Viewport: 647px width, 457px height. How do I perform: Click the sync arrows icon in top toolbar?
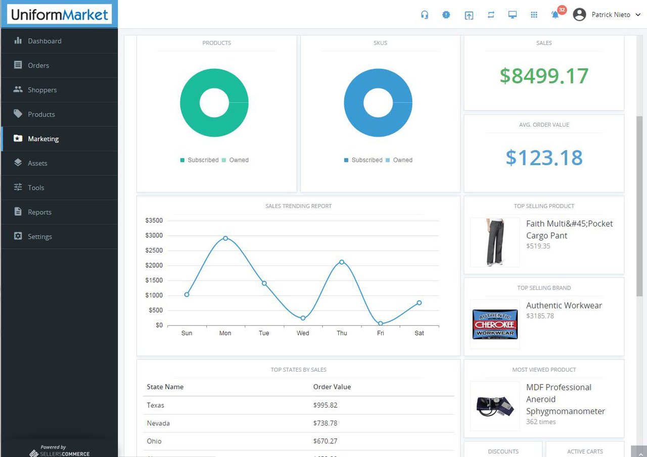point(490,15)
